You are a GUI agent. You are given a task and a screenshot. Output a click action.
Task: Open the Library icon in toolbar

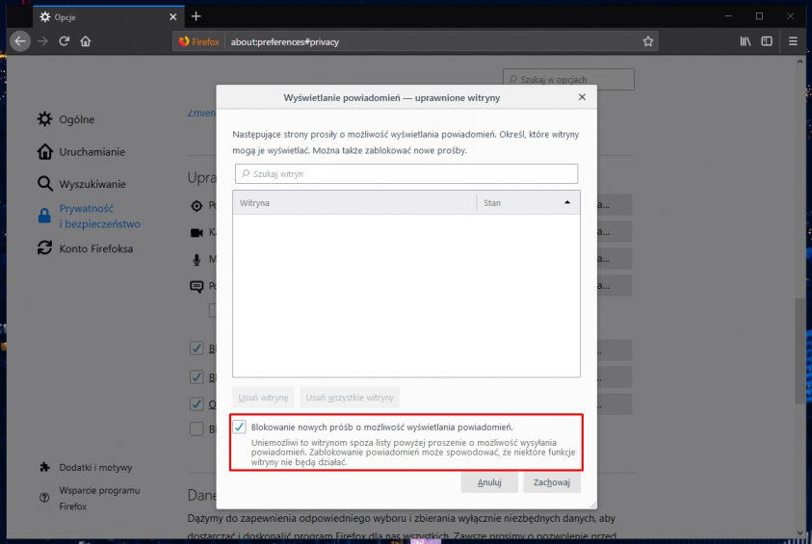pos(746,41)
